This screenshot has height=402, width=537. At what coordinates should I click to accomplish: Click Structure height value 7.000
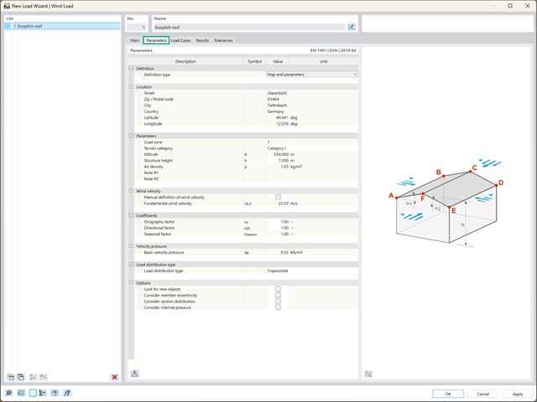[x=278, y=160]
